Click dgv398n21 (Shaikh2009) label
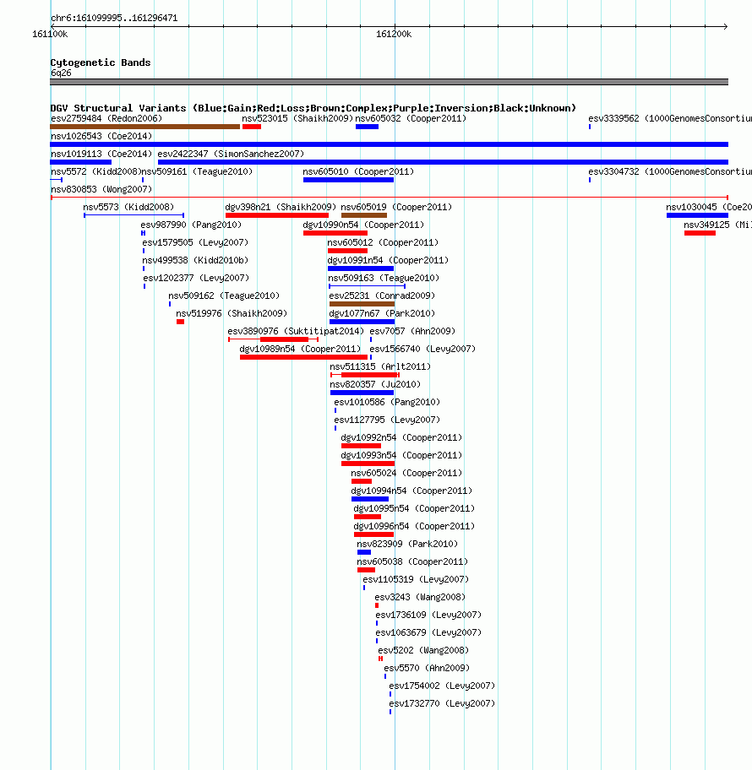The height and width of the screenshot is (770, 752). (x=281, y=207)
